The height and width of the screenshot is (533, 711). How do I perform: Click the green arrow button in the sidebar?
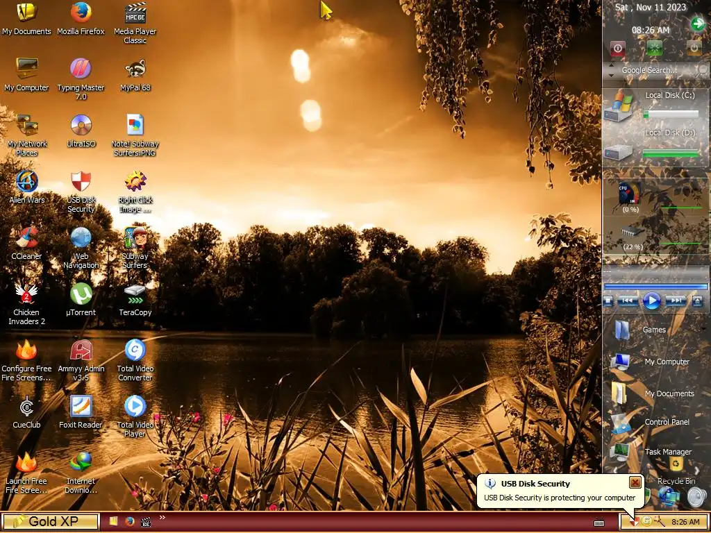point(697,24)
